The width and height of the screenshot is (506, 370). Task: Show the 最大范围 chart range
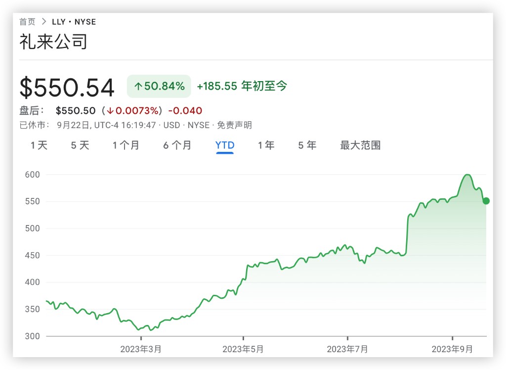(x=360, y=145)
